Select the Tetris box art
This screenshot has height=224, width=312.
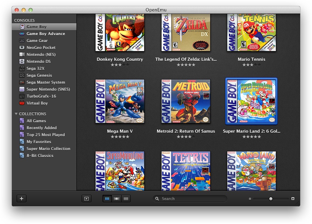click(186, 171)
